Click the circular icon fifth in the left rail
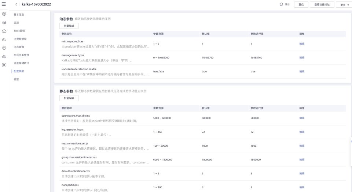 click(x=4, y=48)
